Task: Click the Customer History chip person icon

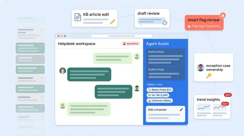Action: click(149, 101)
